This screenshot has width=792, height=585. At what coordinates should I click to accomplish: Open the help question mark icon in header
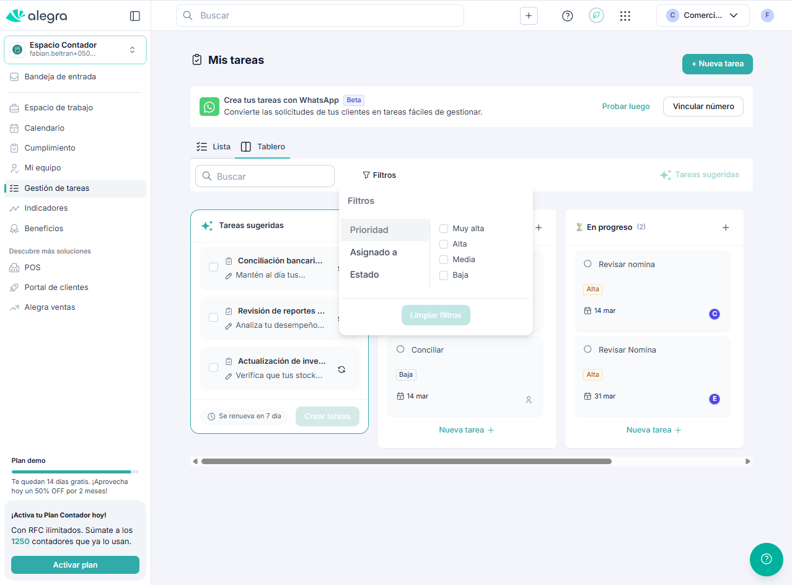(x=567, y=16)
